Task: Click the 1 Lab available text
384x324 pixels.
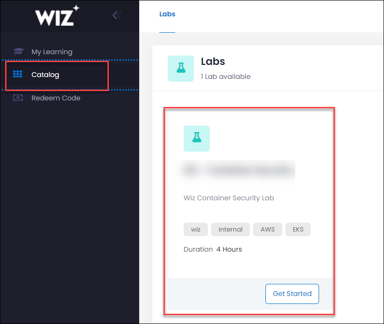Action: pos(226,77)
